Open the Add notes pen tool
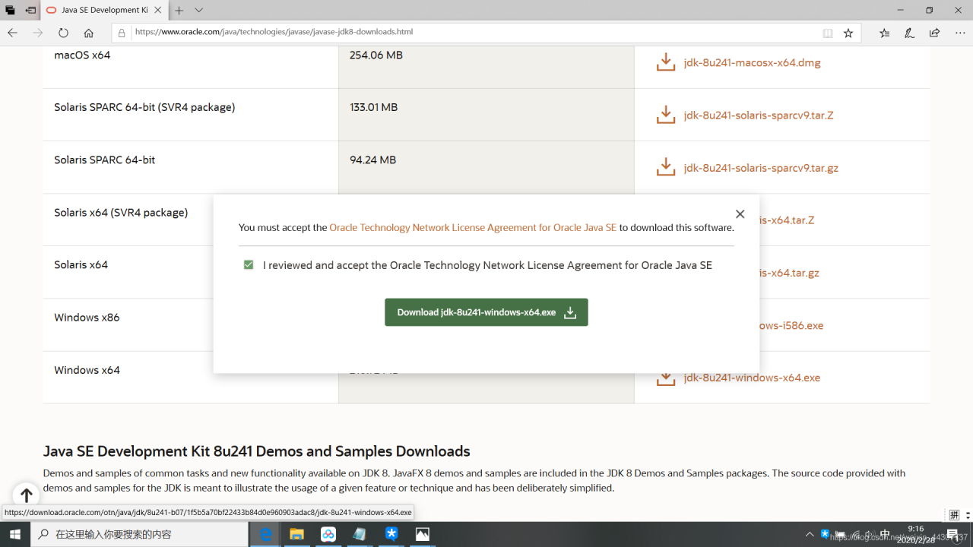The width and height of the screenshot is (973, 547). pyautogui.click(x=909, y=33)
